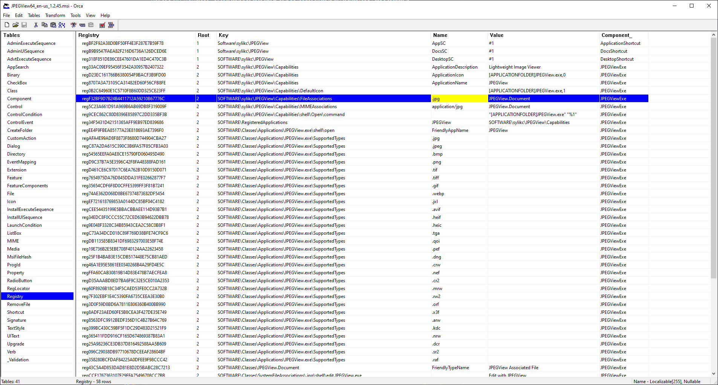Image resolution: width=718 pixels, height=385 pixels.
Task: Select the Property table in the sidebar
Action: tap(15, 272)
